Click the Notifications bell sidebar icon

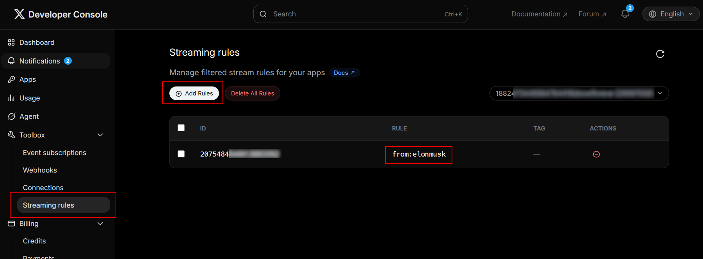pyautogui.click(x=11, y=61)
